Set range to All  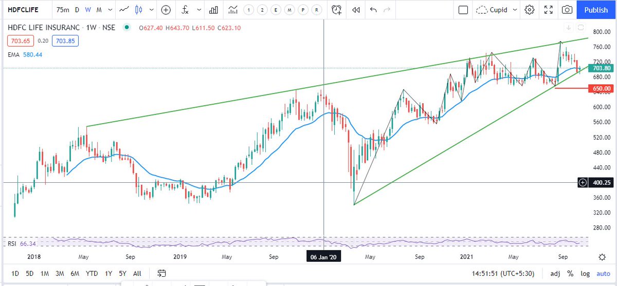[137, 273]
